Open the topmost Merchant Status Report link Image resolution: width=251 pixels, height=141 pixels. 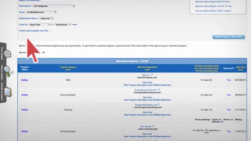tap(213, 2)
